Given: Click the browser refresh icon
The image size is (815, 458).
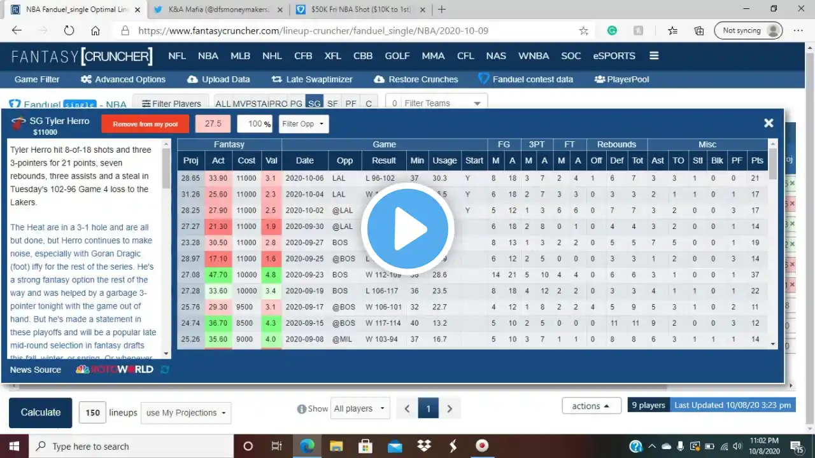Looking at the screenshot, I should tap(69, 31).
